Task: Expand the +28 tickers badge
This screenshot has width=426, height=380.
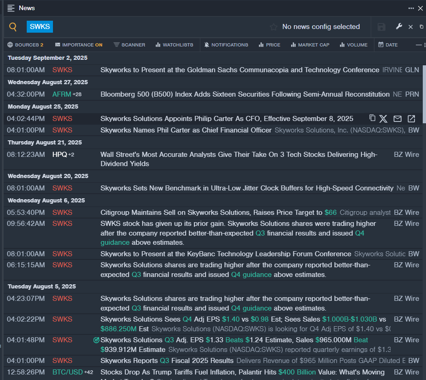Action: click(x=77, y=94)
